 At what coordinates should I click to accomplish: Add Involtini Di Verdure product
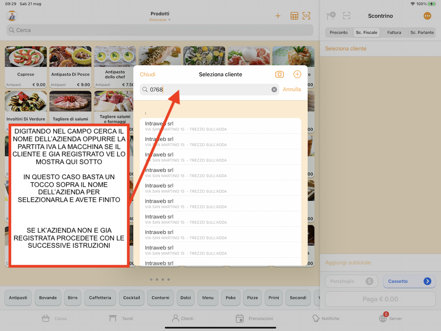point(26,107)
